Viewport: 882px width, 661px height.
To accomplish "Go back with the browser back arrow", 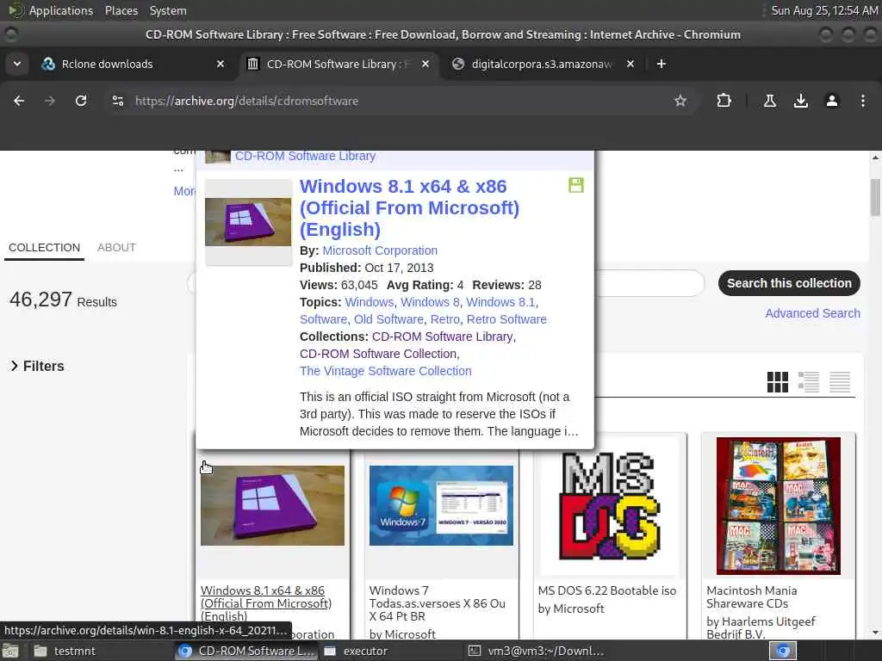I will tap(19, 101).
